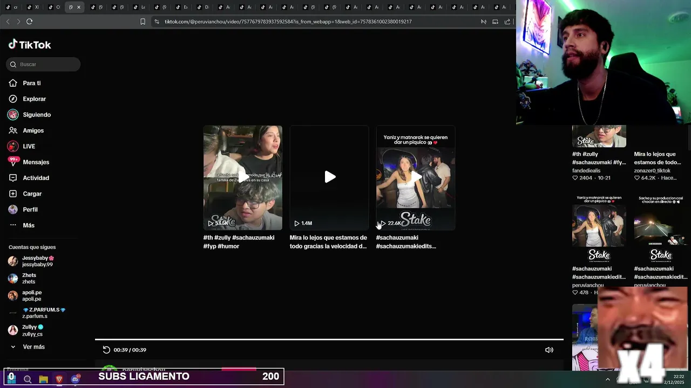Open the Para ti feed

[32, 83]
